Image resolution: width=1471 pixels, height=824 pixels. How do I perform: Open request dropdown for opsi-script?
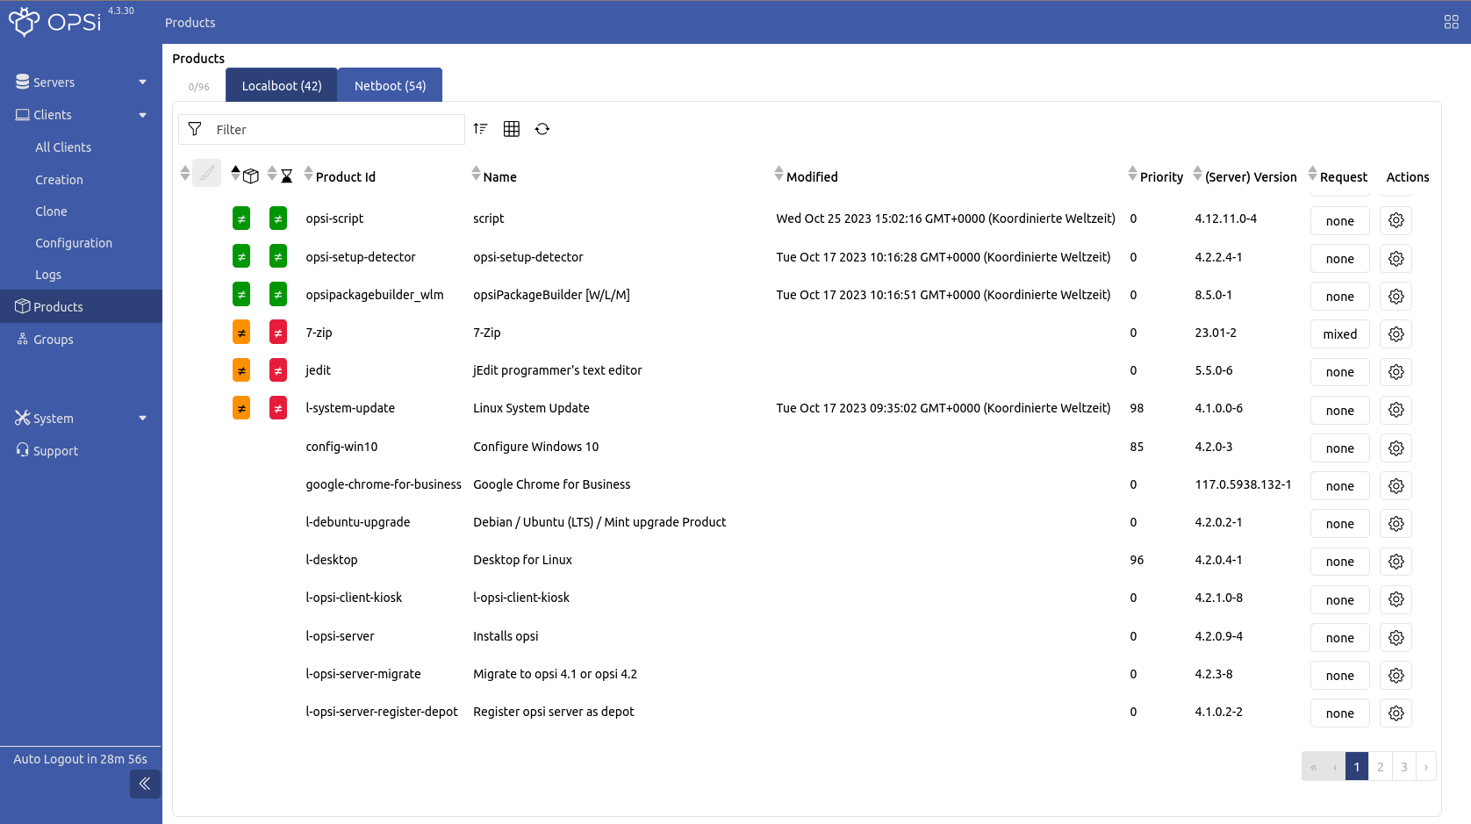point(1339,220)
